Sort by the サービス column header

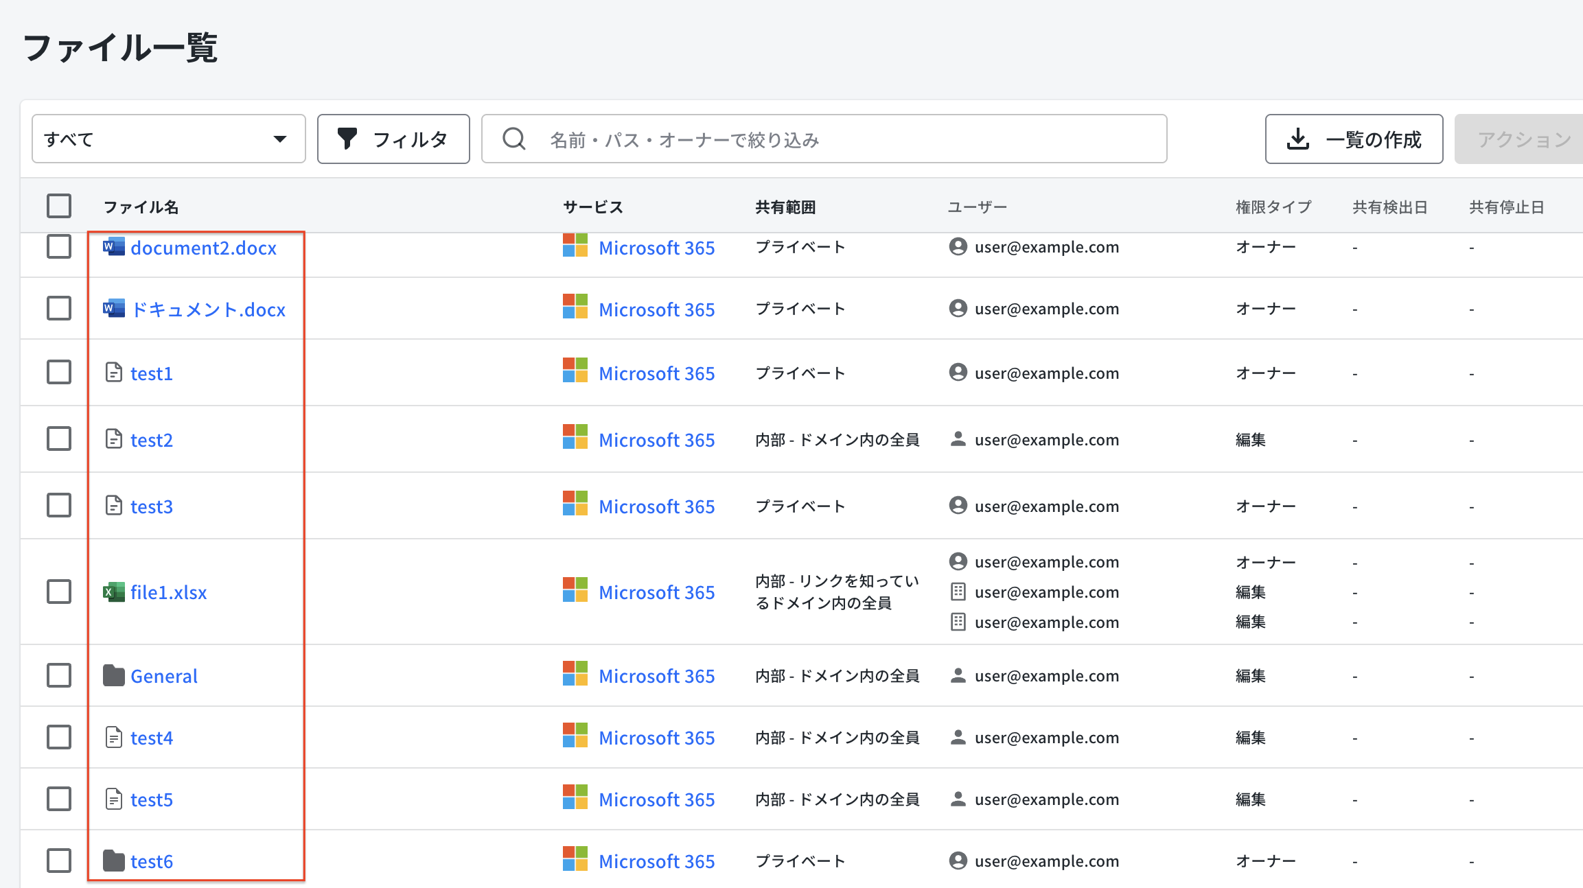[592, 207]
